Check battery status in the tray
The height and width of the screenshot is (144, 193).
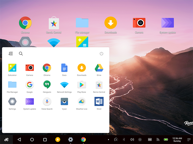[166, 139]
